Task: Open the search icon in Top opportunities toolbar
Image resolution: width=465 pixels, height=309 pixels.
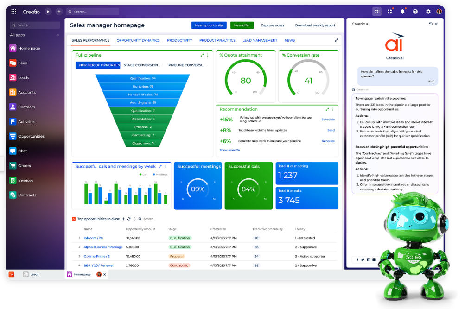Action: [140, 219]
